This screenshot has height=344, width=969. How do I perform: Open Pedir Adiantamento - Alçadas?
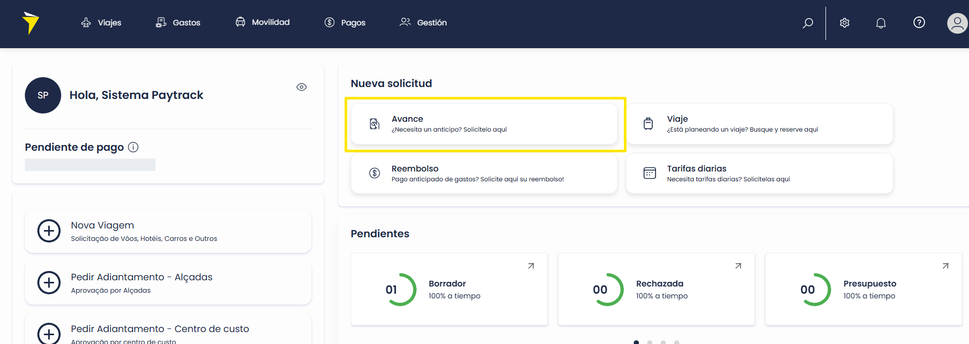168,283
